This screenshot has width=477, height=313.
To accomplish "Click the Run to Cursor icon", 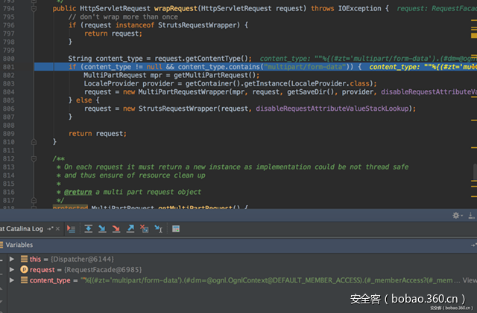I will click(158, 229).
